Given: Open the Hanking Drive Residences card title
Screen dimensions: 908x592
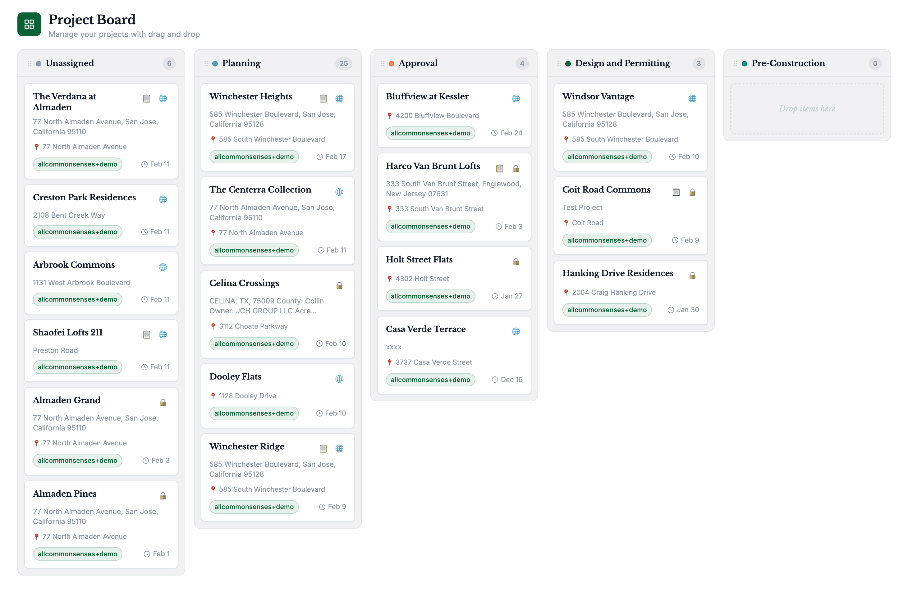Looking at the screenshot, I should [617, 273].
